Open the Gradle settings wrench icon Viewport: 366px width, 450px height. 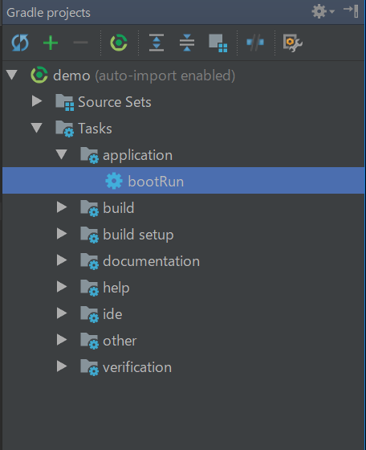click(293, 43)
